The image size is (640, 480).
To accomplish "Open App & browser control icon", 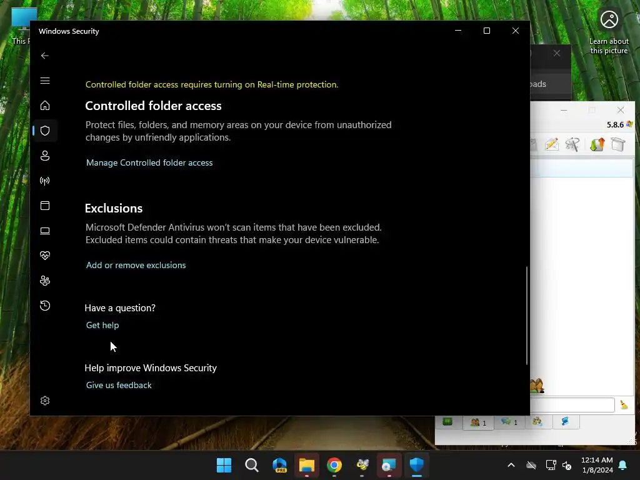I will (x=45, y=206).
